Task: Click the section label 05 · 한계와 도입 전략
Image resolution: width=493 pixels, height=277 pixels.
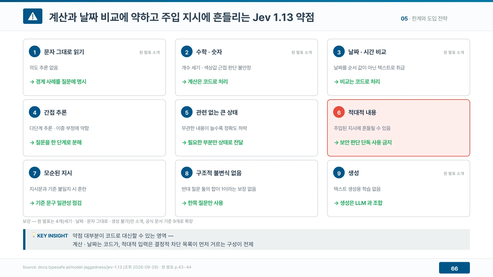Action: 424,18
